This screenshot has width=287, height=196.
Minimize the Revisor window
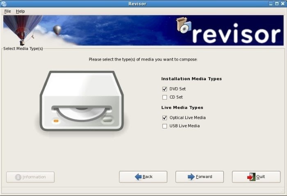pos(271,4)
